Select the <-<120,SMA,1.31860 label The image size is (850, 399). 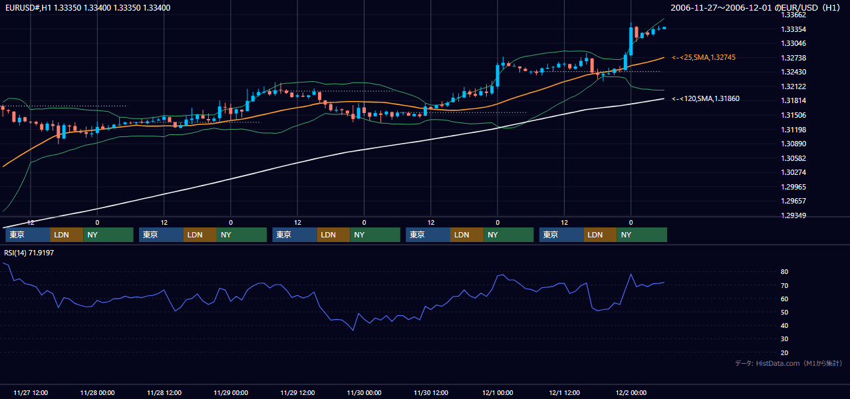[706, 98]
